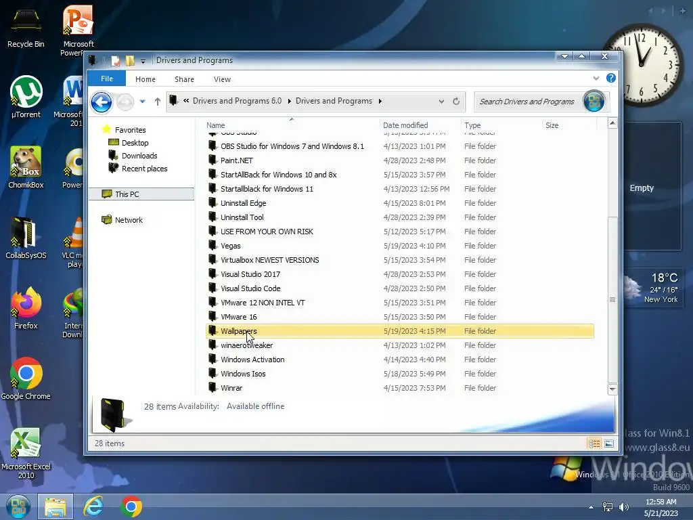Image resolution: width=693 pixels, height=520 pixels.
Task: Sort by Name column header
Action: 291,125
